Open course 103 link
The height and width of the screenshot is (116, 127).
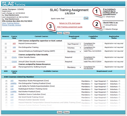click(14, 43)
